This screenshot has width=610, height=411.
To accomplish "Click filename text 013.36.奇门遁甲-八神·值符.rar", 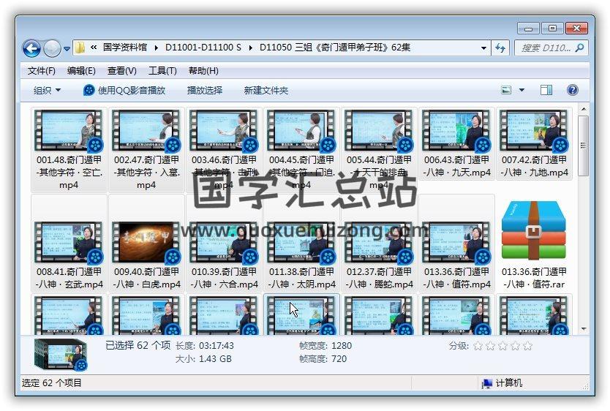I will point(534,278).
